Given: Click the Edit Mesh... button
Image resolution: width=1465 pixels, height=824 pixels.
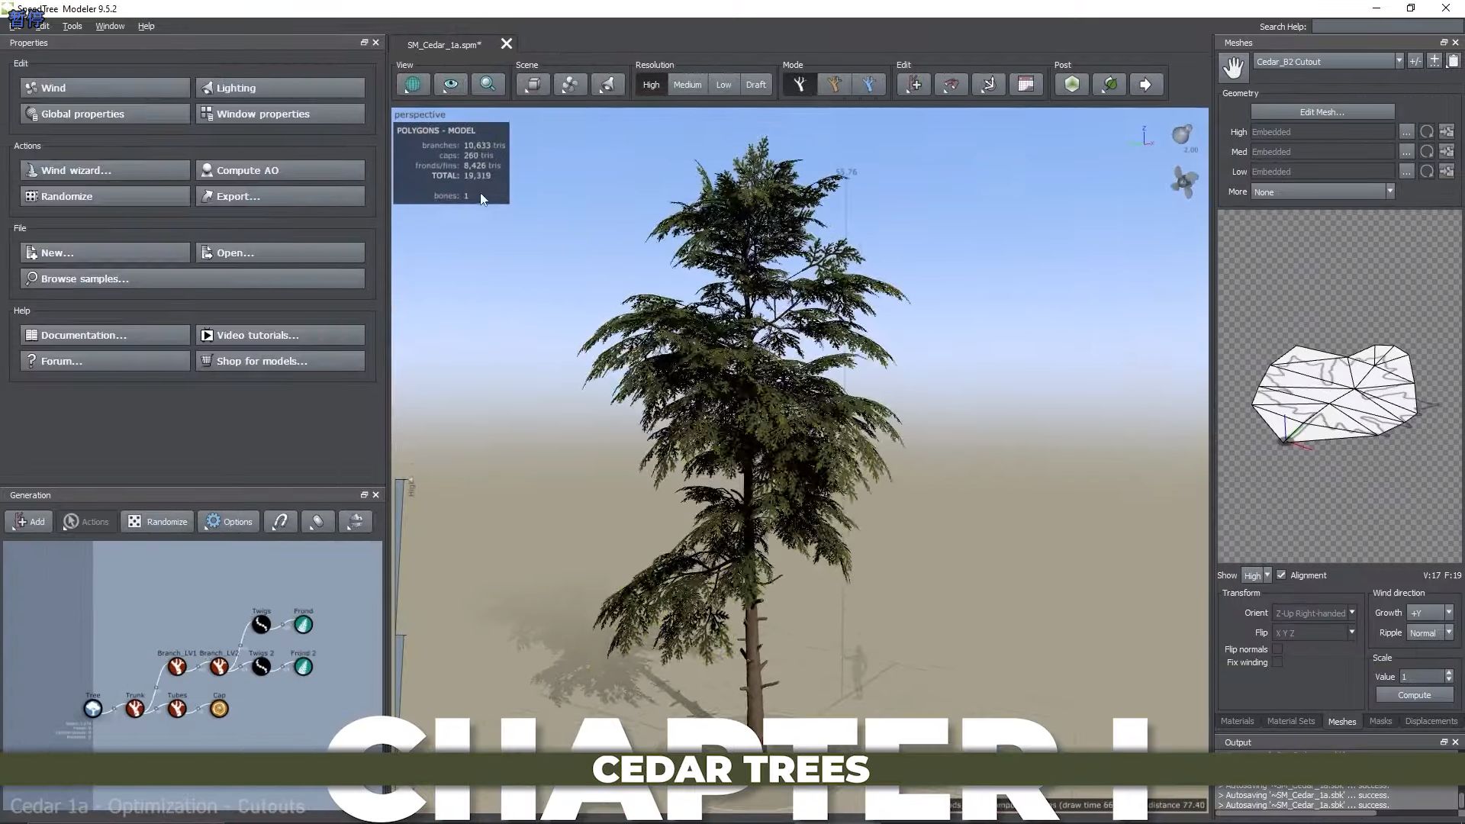Looking at the screenshot, I should pos(1322,112).
